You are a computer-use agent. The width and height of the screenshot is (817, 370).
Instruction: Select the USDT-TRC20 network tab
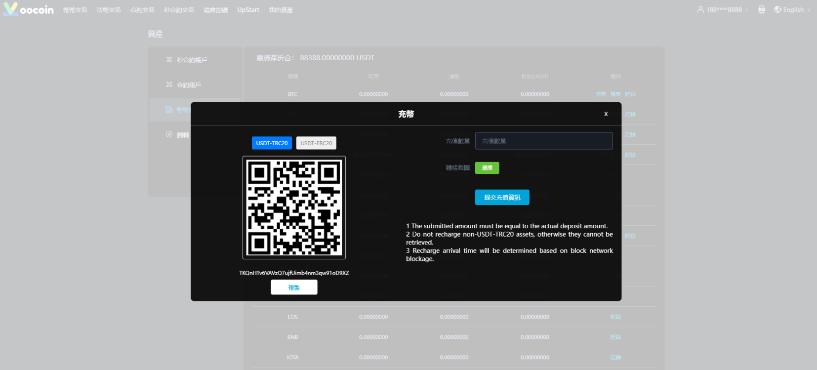click(x=272, y=143)
